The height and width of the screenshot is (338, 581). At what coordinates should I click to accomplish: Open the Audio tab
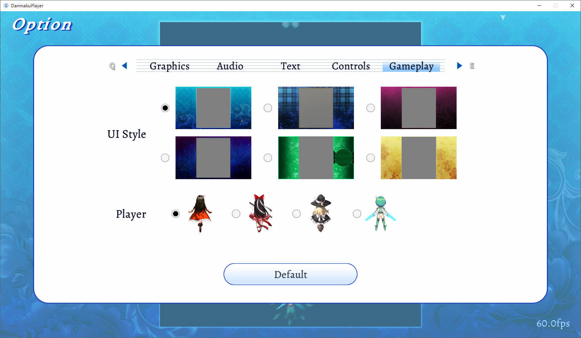230,66
